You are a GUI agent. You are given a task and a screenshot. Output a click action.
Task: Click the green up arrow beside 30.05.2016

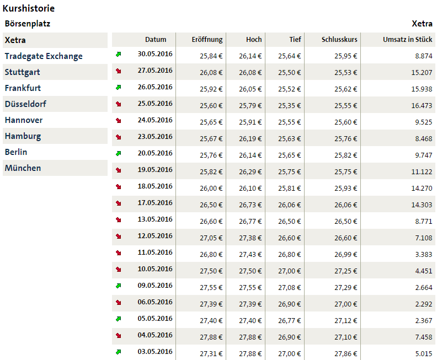tap(118, 55)
